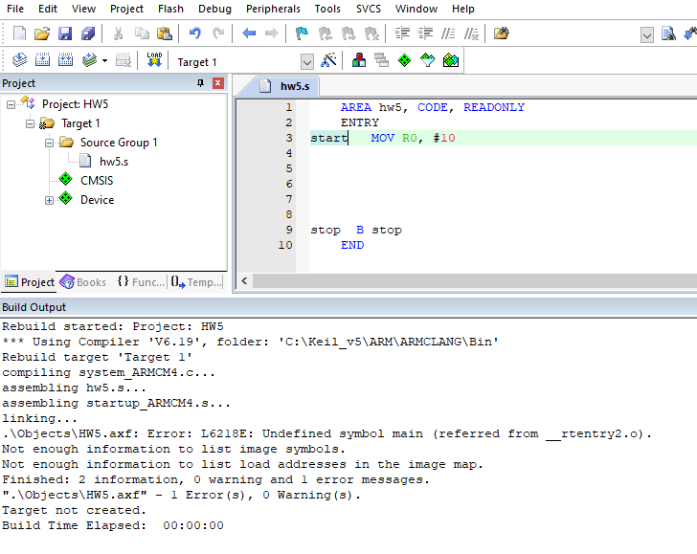697x554 pixels.
Task: Open the Edit menu
Action: pos(48,9)
